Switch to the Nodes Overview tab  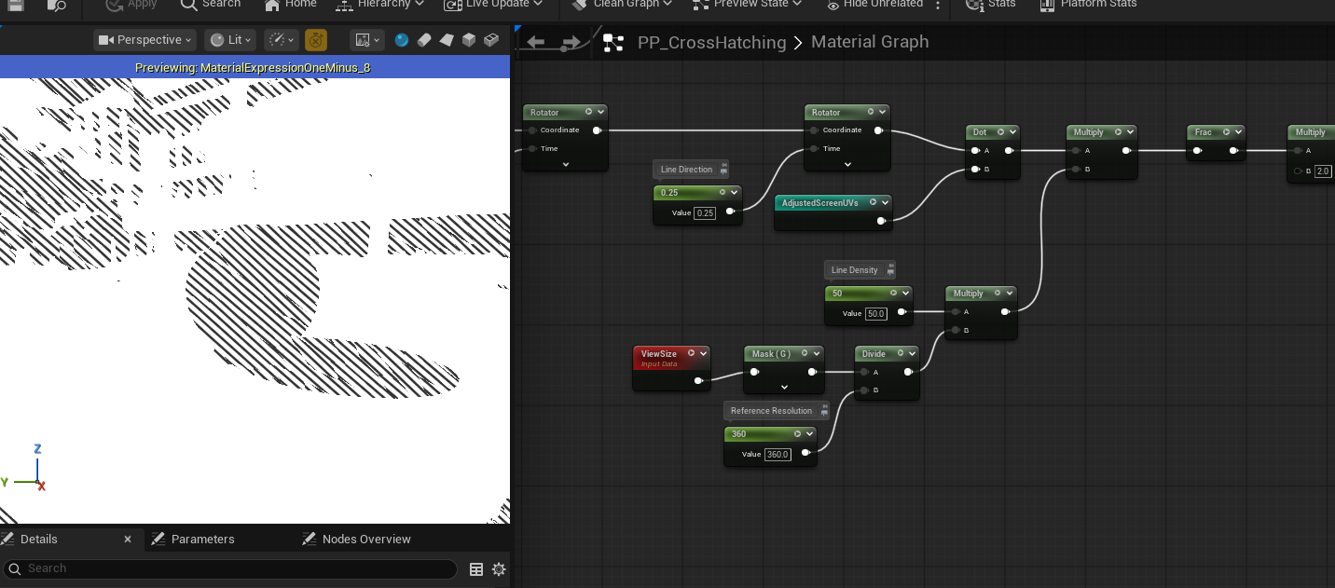(x=365, y=539)
